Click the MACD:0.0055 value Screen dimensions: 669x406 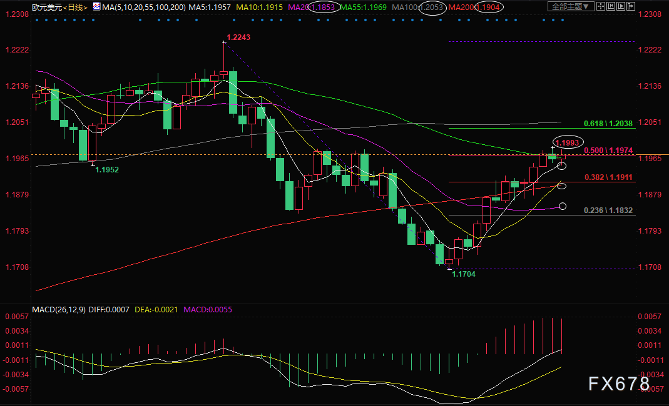208,310
